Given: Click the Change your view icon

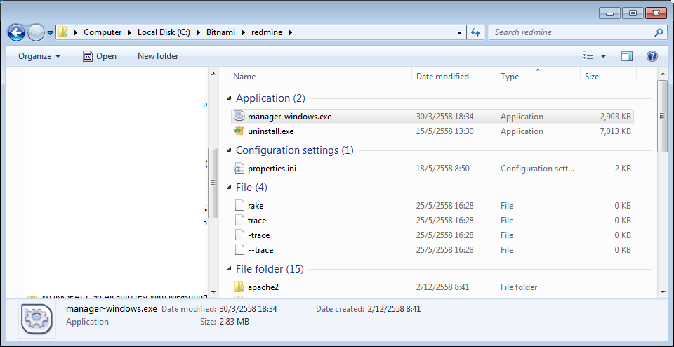Looking at the screenshot, I should (x=588, y=56).
